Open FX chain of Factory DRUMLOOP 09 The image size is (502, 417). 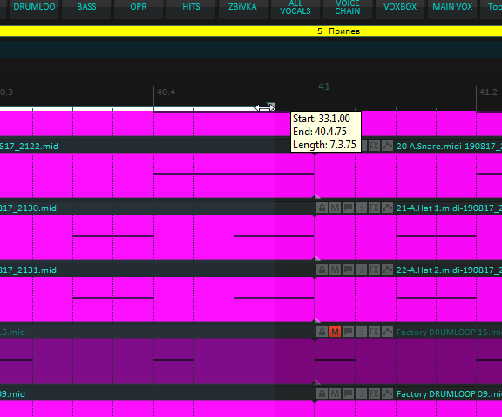[x=374, y=393]
